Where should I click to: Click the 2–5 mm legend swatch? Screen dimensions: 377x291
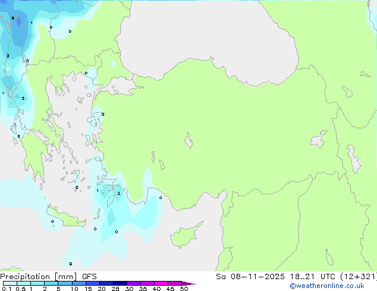(51, 283)
